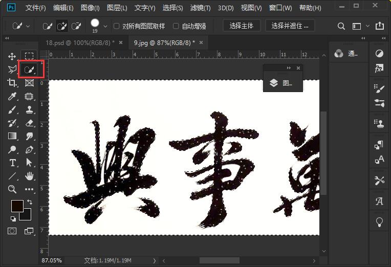The width and height of the screenshot is (391, 267).
Task: Select the Line tool
Action: tap(12, 176)
